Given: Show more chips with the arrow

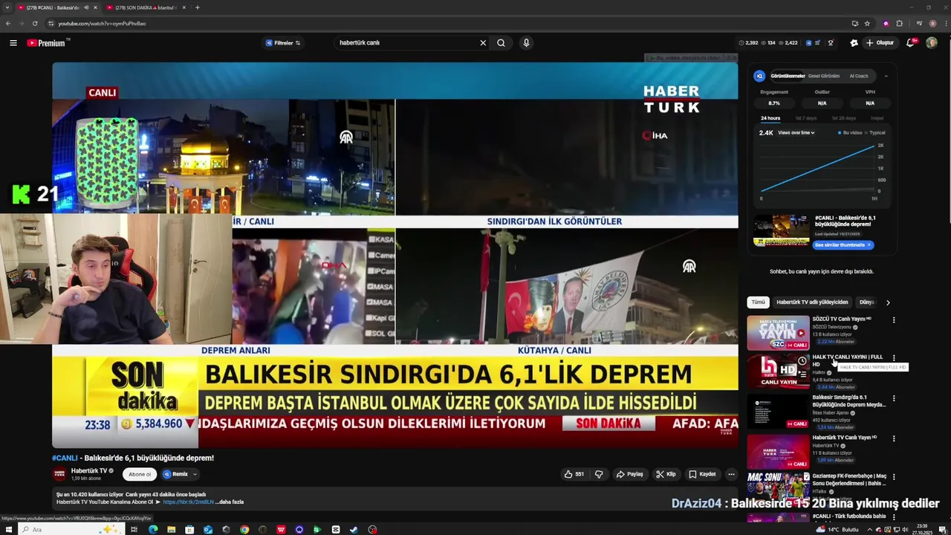Looking at the screenshot, I should coord(888,302).
